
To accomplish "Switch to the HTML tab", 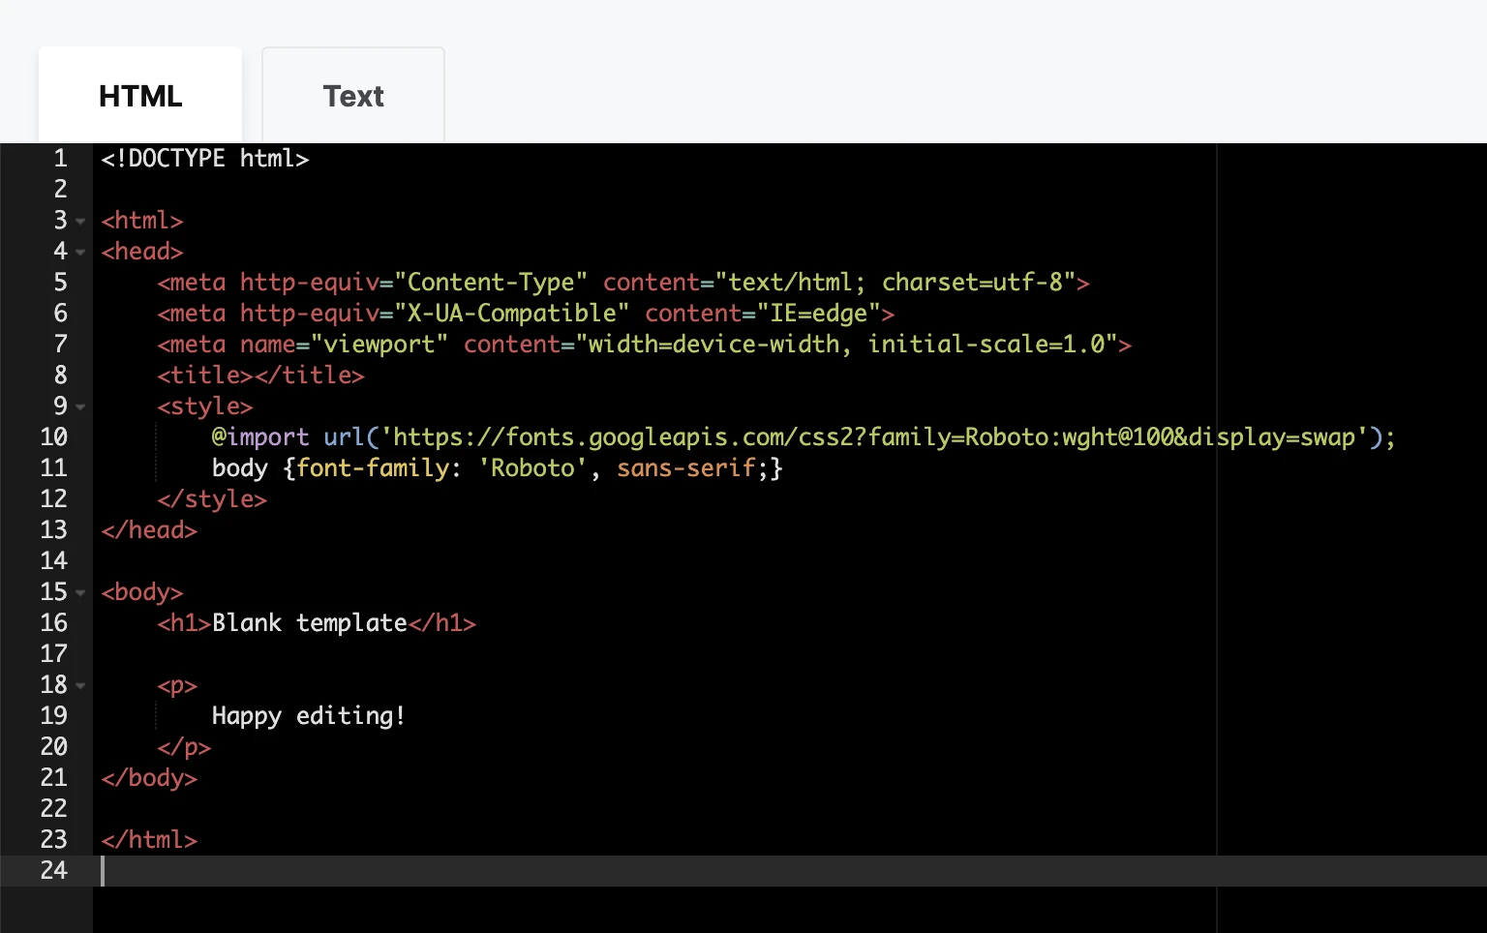I will 140,96.
